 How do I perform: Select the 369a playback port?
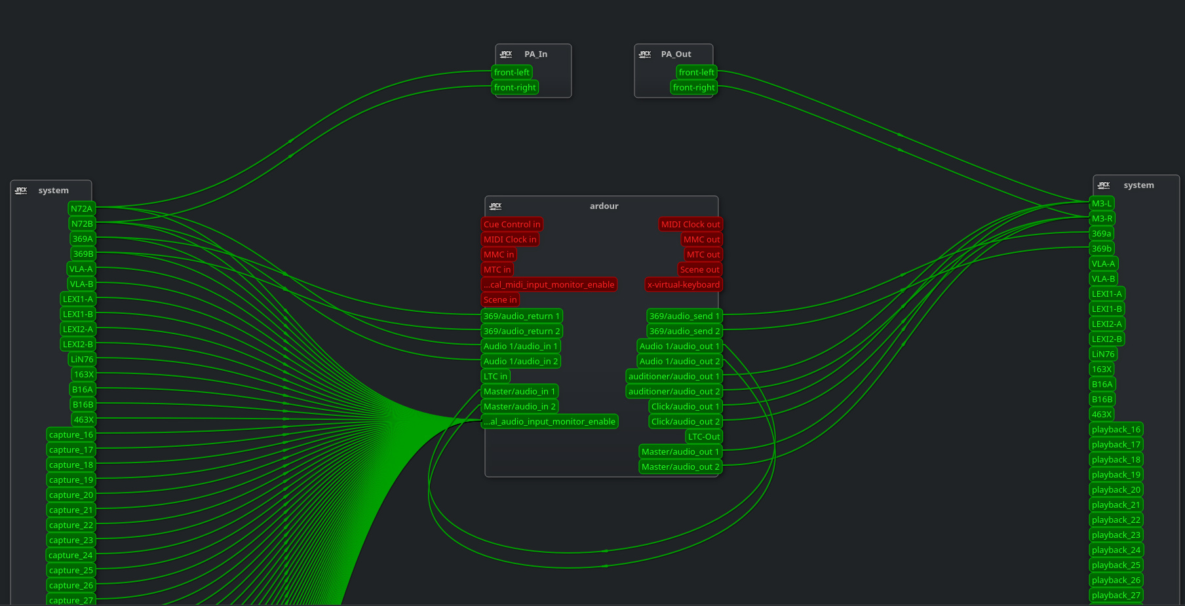point(1102,234)
